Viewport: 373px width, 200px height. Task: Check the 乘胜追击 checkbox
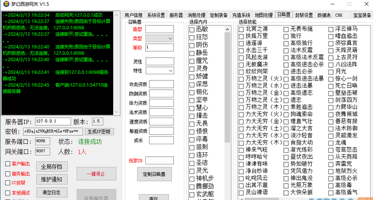point(286,107)
